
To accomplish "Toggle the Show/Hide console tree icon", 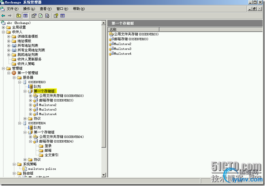I will [26, 16].
